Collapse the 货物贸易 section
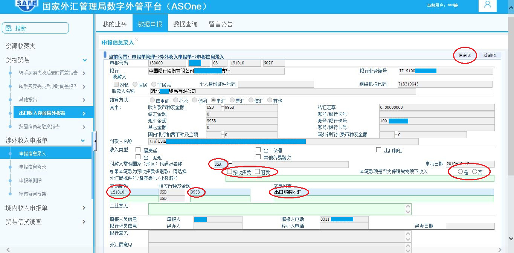 [x=85, y=60]
